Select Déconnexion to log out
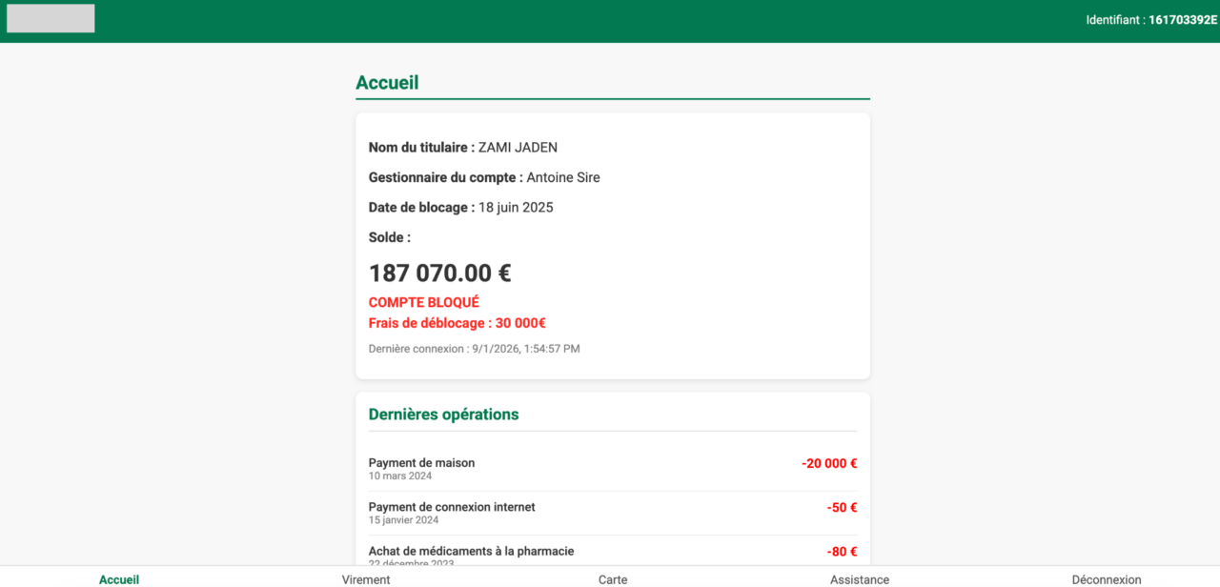The width and height of the screenshot is (1220, 587). (x=1107, y=579)
